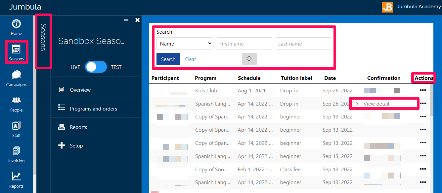Click into the First name field
442x193 pixels.
244,44
